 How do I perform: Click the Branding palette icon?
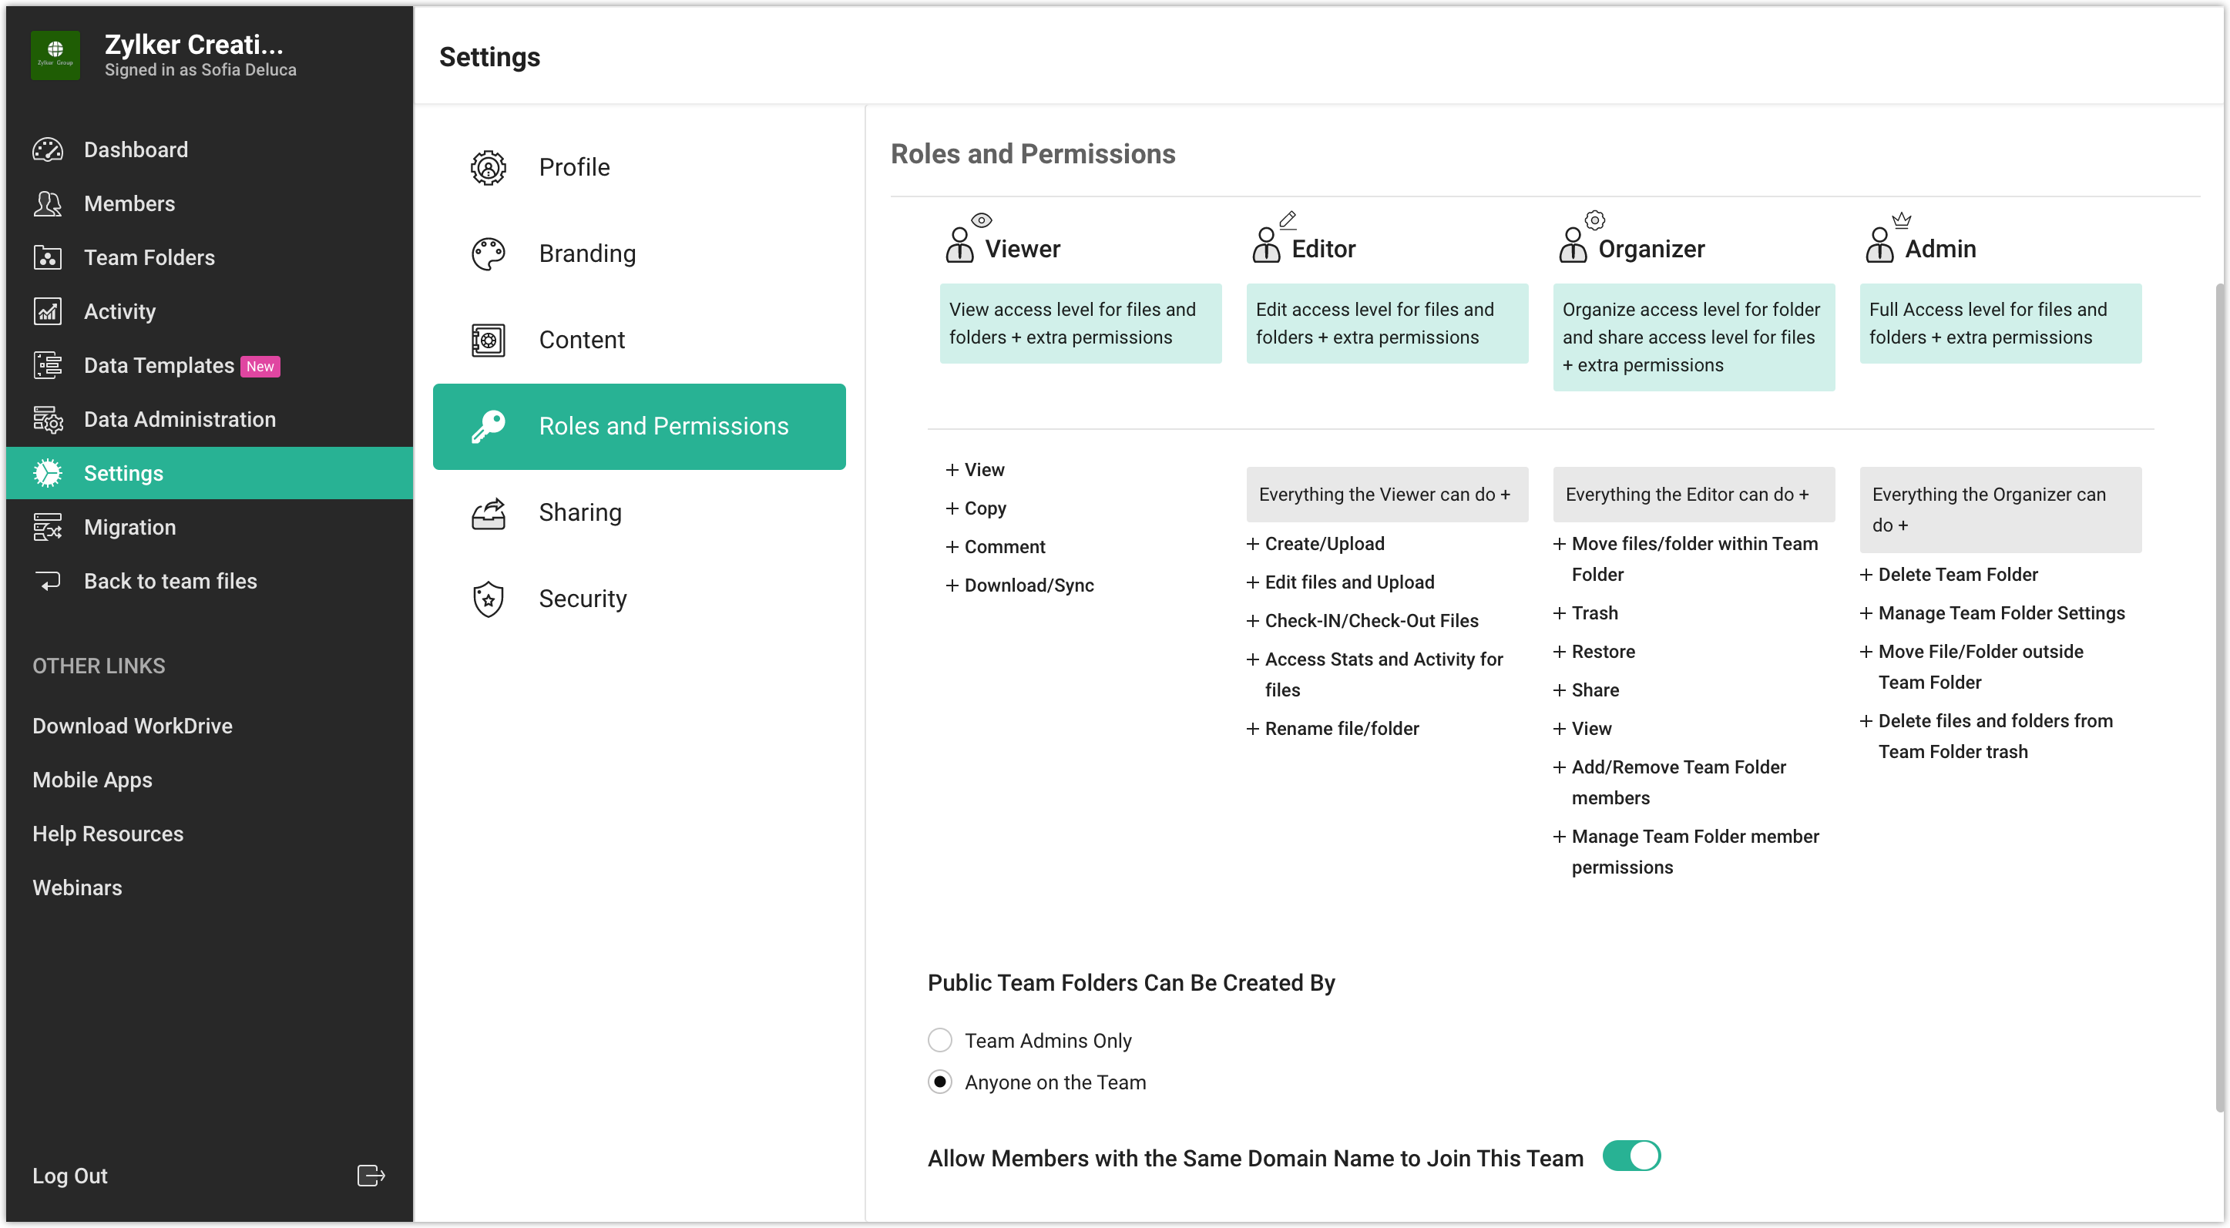pos(489,253)
